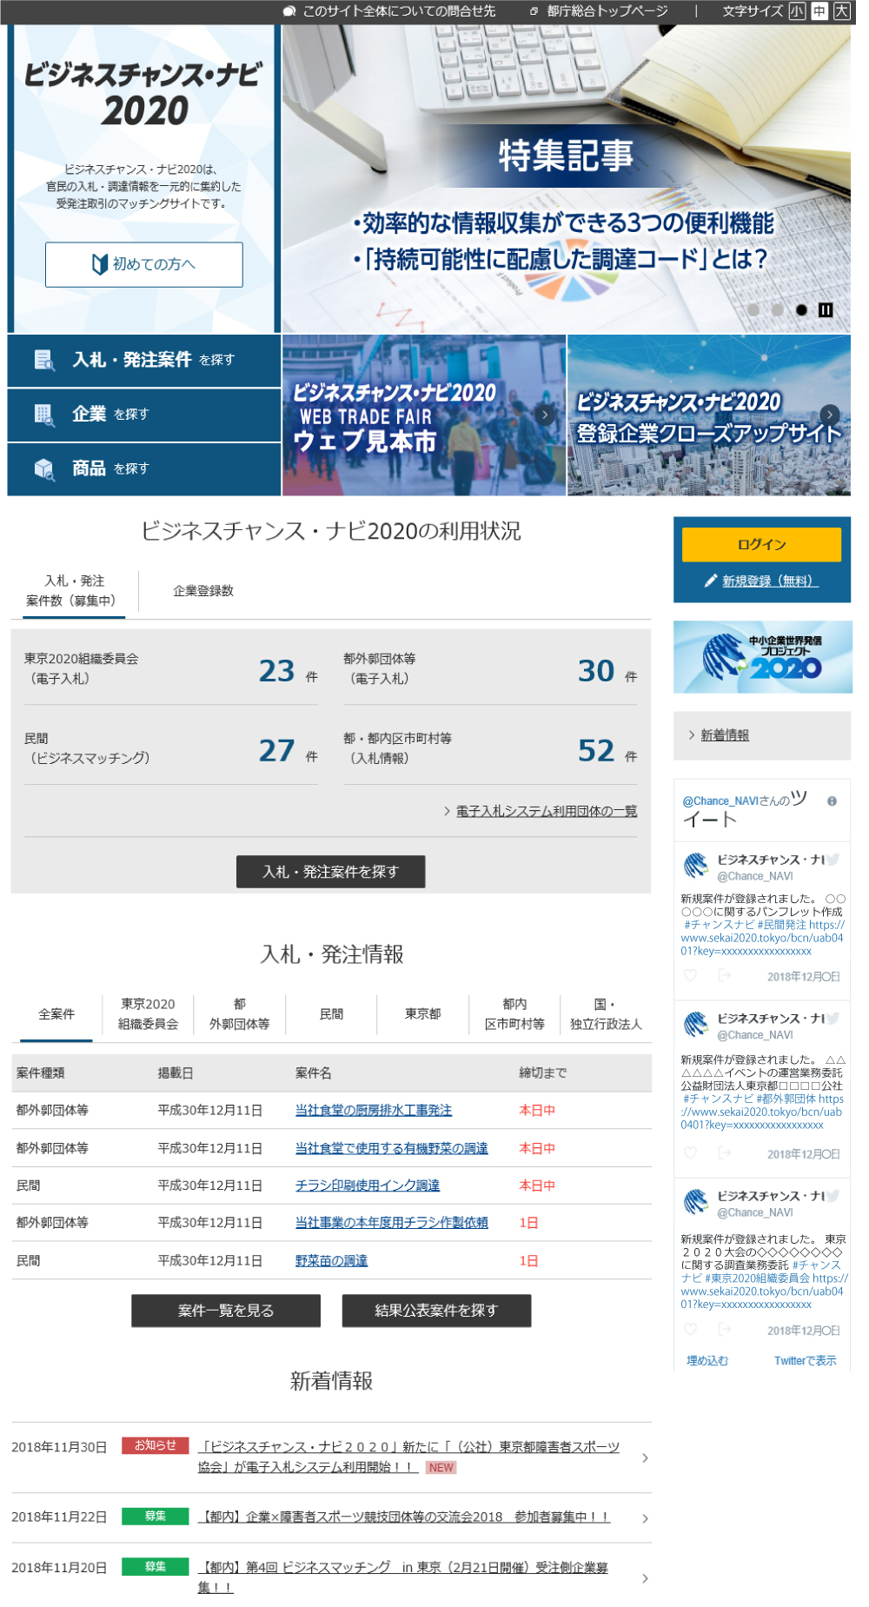Select the active black carousel dot
This screenshot has width=869, height=1607.
click(x=801, y=309)
